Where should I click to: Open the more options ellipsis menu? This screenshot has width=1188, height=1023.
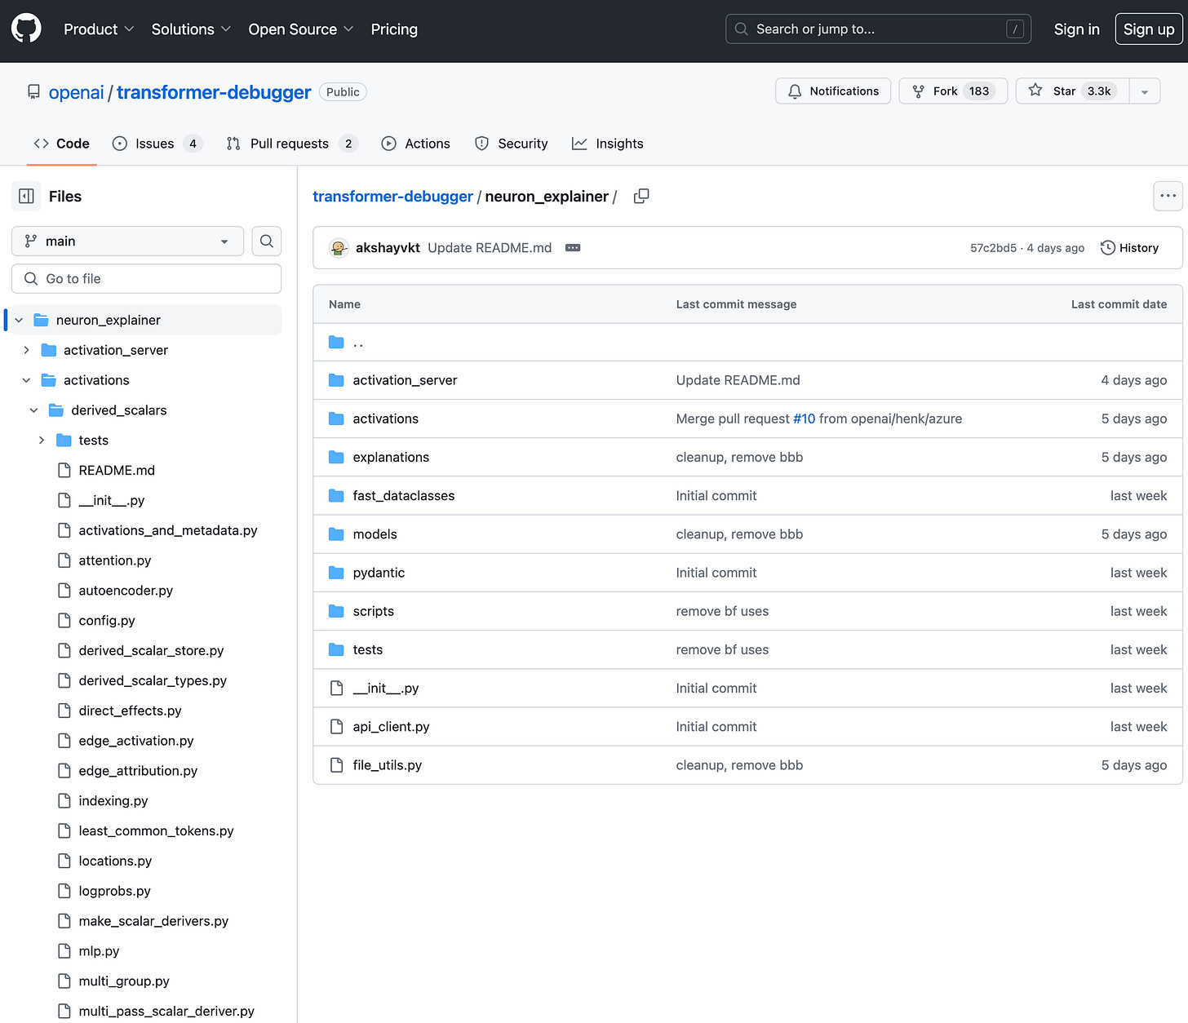tap(1168, 196)
